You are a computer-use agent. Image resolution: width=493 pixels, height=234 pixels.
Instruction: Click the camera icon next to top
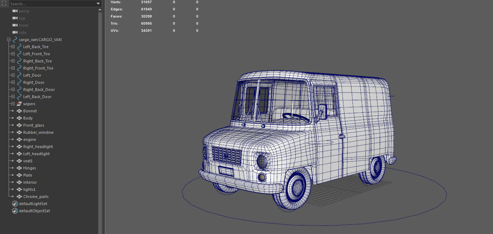pyautogui.click(x=14, y=18)
